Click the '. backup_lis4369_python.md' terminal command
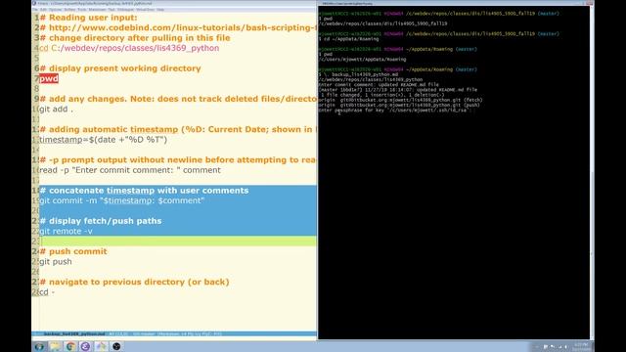The width and height of the screenshot is (626, 352). pos(361,74)
